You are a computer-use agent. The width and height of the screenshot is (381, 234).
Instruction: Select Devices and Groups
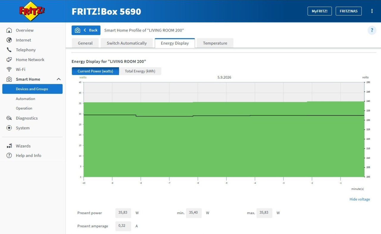[32, 89]
